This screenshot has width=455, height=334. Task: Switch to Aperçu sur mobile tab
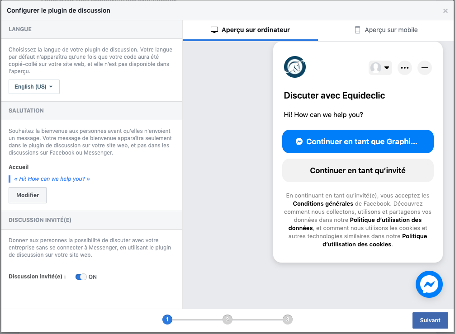pyautogui.click(x=386, y=30)
